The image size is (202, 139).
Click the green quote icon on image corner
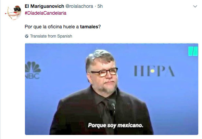click(193, 51)
